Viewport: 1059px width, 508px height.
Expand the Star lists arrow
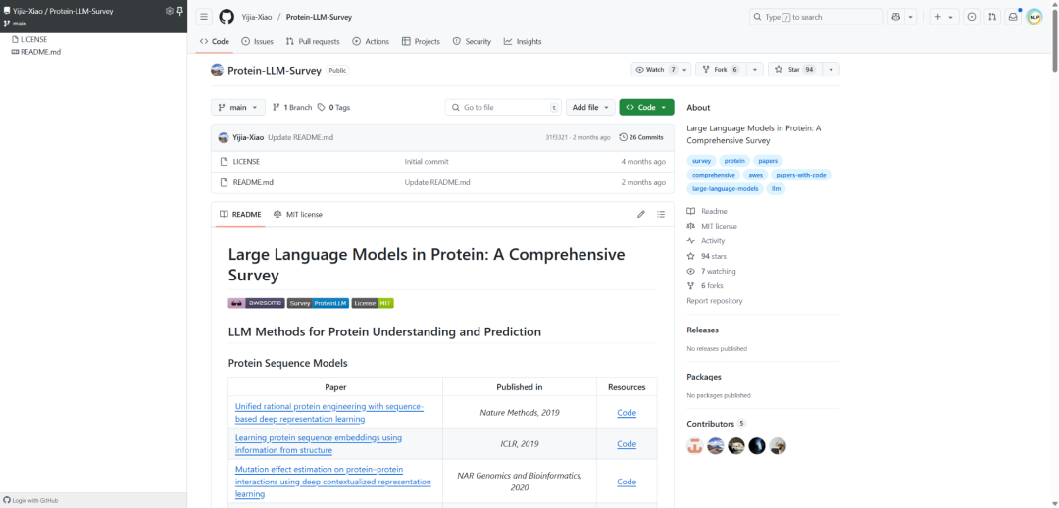[x=831, y=70]
